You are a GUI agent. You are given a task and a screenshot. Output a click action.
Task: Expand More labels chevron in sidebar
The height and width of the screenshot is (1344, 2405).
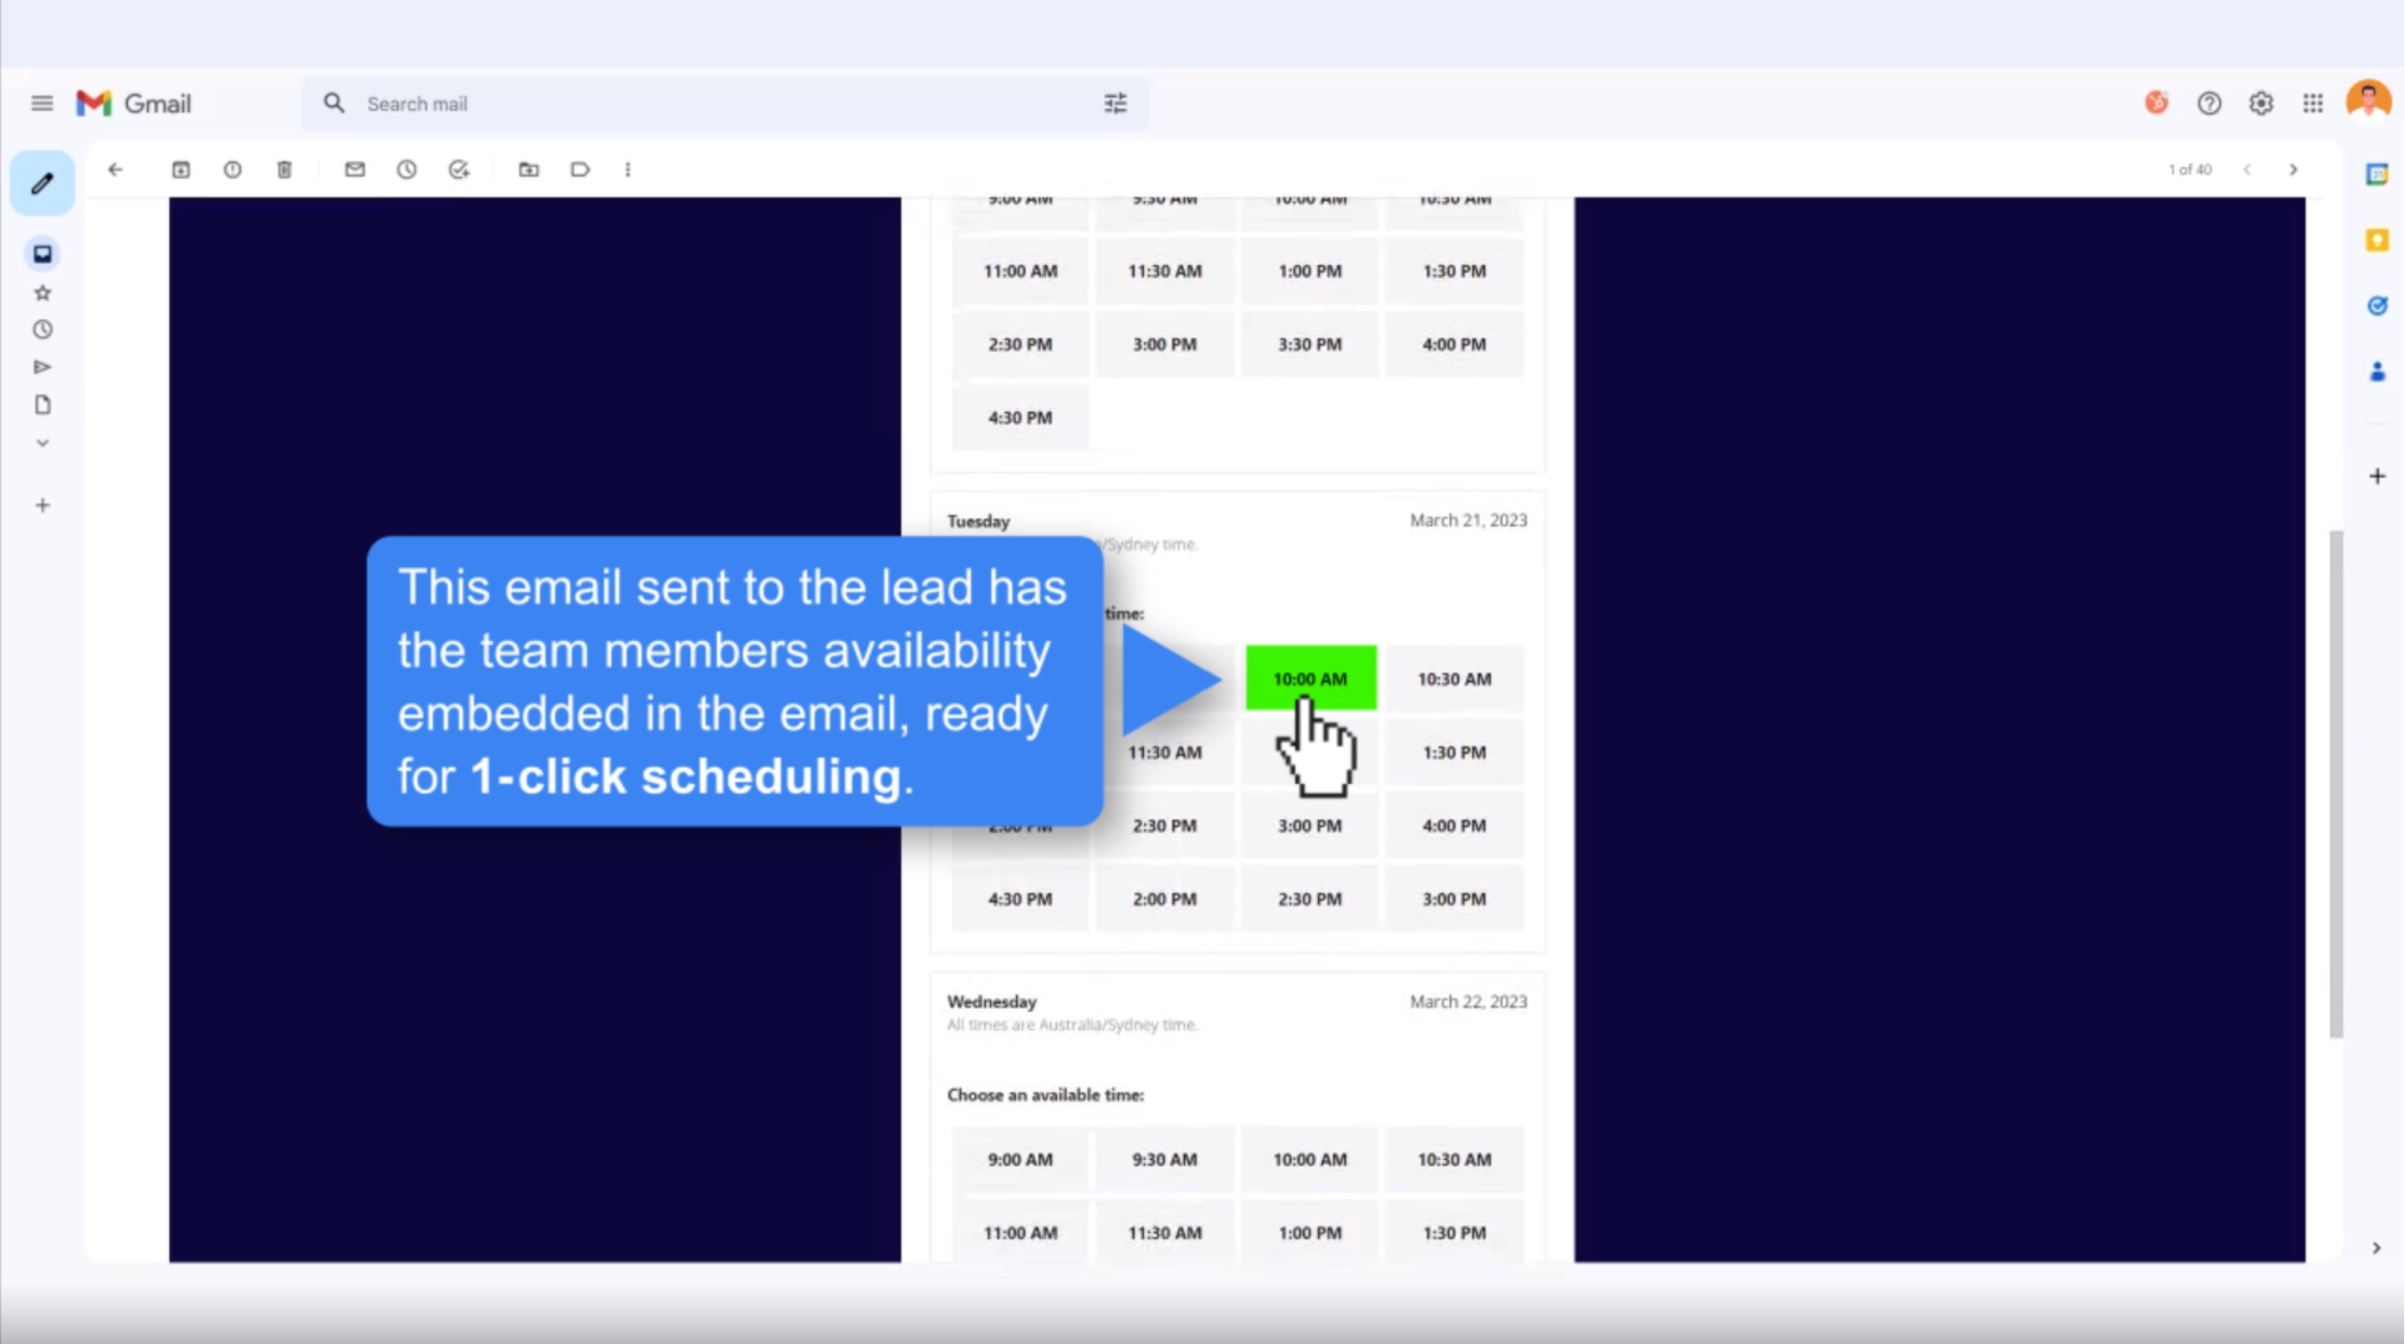coord(43,443)
